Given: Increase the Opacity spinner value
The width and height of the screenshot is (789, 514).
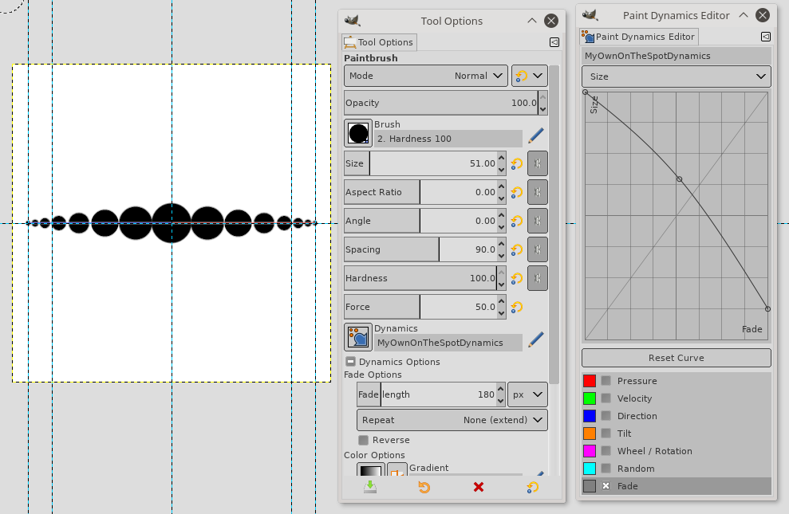Looking at the screenshot, I should (x=542, y=96).
